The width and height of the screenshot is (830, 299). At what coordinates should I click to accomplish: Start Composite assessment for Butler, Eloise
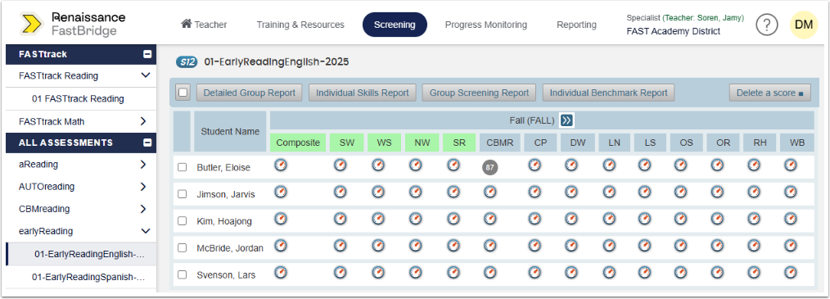point(281,165)
